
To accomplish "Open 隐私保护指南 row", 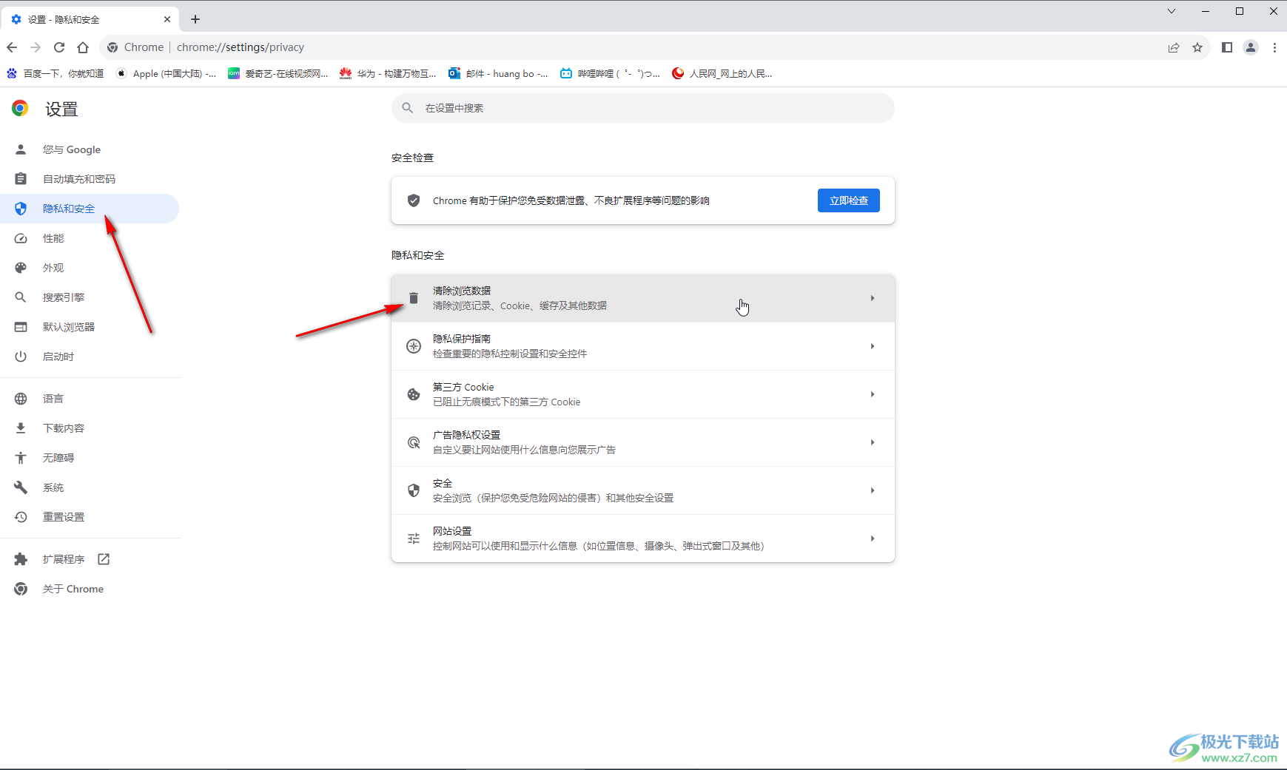I will [x=642, y=346].
